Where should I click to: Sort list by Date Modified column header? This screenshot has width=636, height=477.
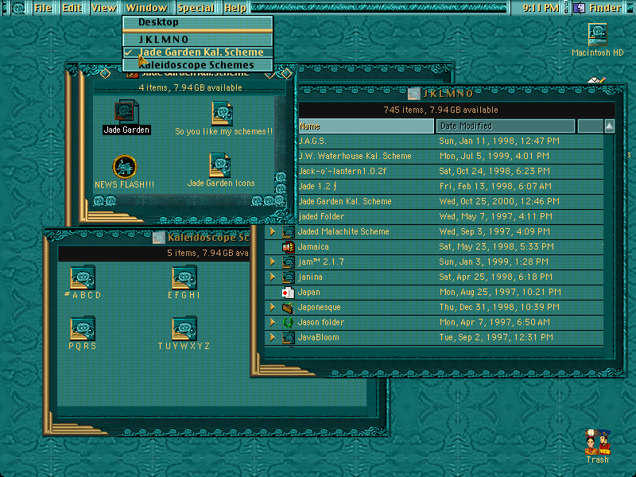(x=505, y=126)
